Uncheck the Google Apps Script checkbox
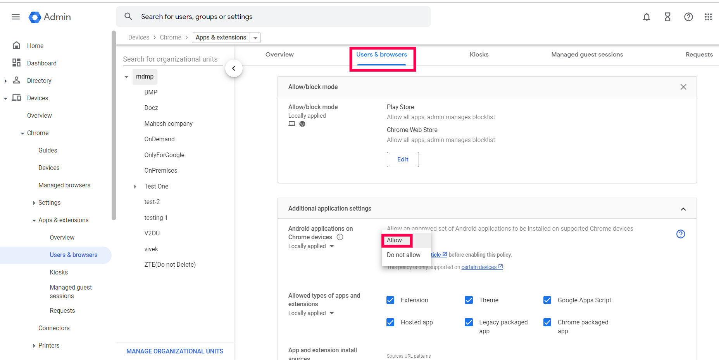719x360 pixels. pos(547,300)
